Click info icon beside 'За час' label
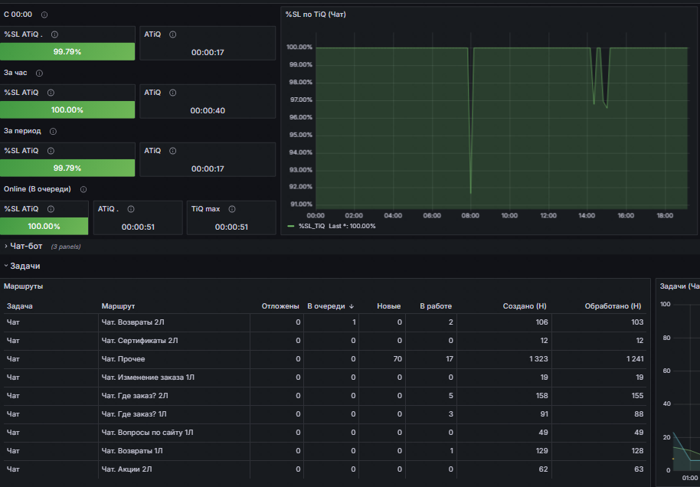The height and width of the screenshot is (487, 700). [x=39, y=74]
